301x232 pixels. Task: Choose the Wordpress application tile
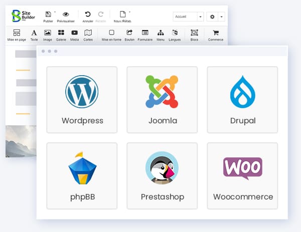82,100
